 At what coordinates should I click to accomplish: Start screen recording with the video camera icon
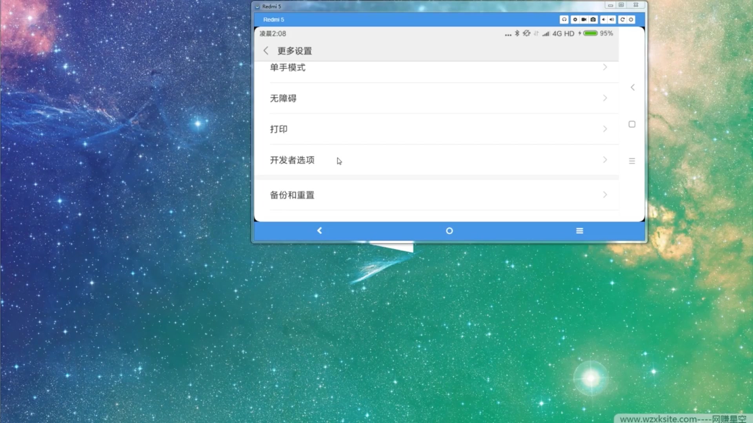tap(584, 20)
